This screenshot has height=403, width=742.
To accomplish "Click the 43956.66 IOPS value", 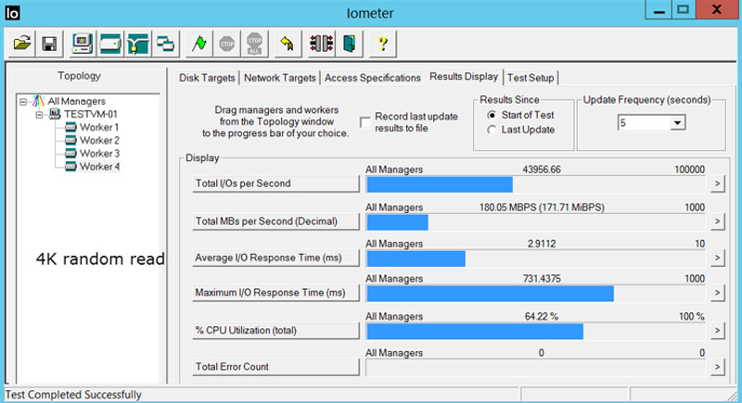I will click(542, 170).
